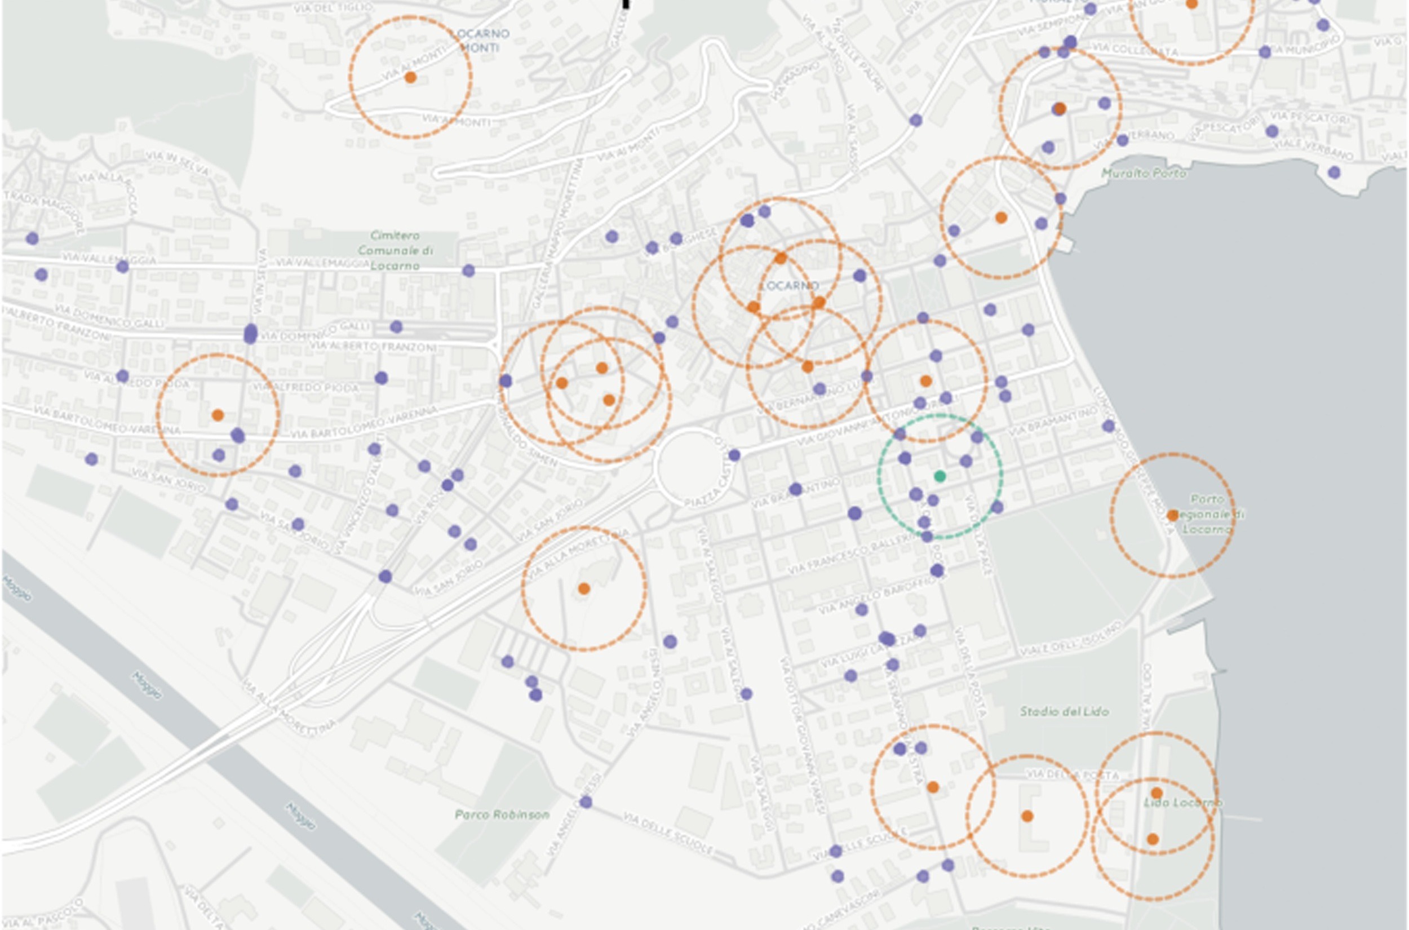This screenshot has height=930, width=1409.
Task: Click lower orange marker below Lido Locarno label
Action: click(x=1152, y=839)
